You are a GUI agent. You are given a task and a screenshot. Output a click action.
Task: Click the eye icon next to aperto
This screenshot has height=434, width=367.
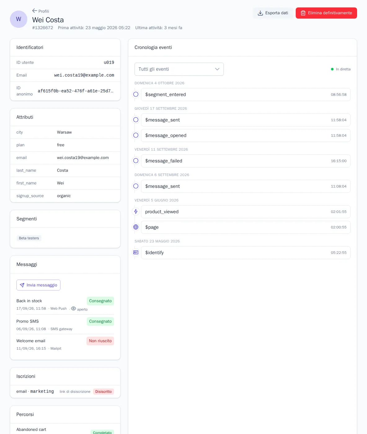[x=73, y=308]
